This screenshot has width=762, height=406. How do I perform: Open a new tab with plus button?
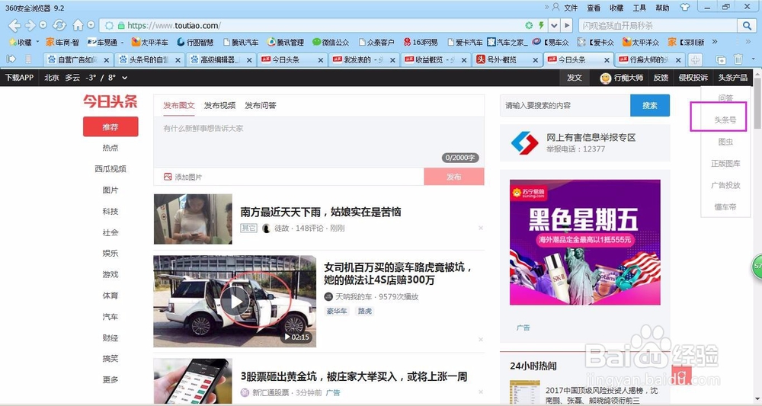[x=696, y=59]
